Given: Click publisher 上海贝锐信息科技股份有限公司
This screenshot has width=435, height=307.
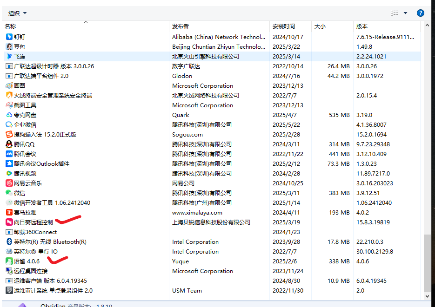Looking at the screenshot, I should click(211, 222).
